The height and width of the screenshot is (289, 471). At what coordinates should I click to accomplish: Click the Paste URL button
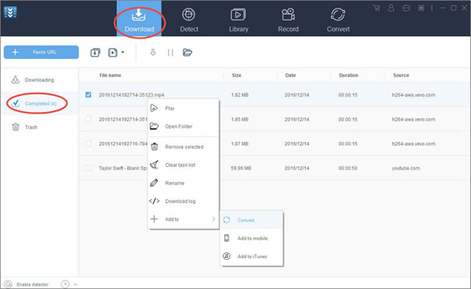pyautogui.click(x=41, y=53)
